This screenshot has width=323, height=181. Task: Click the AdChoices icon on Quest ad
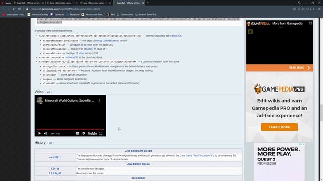point(301,144)
